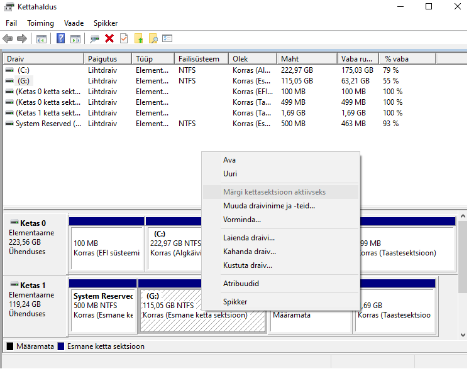Viewport: 469px width, 369px height.
Task: Click the forward arrow toolbar icon
Action: [x=21, y=39]
